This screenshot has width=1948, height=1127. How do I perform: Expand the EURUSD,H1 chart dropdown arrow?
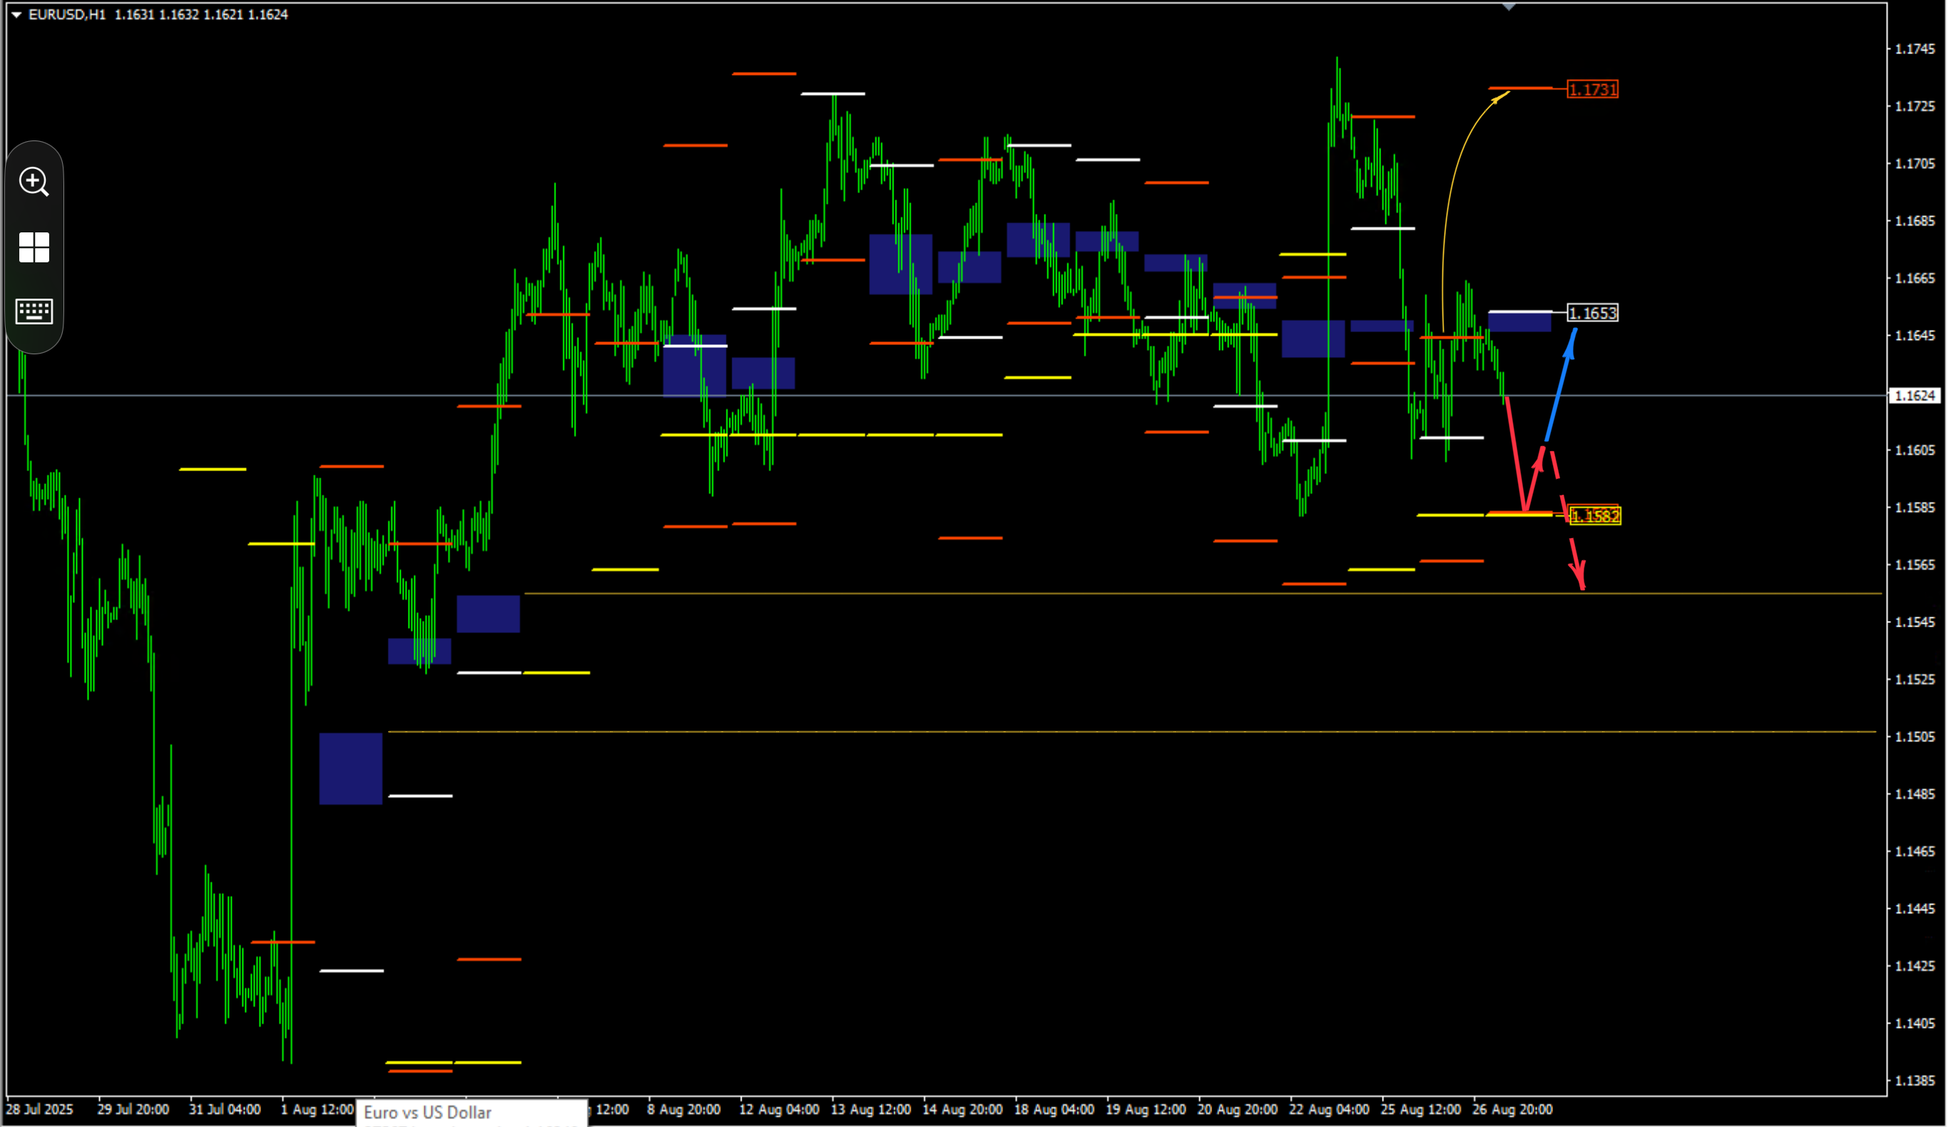point(16,15)
